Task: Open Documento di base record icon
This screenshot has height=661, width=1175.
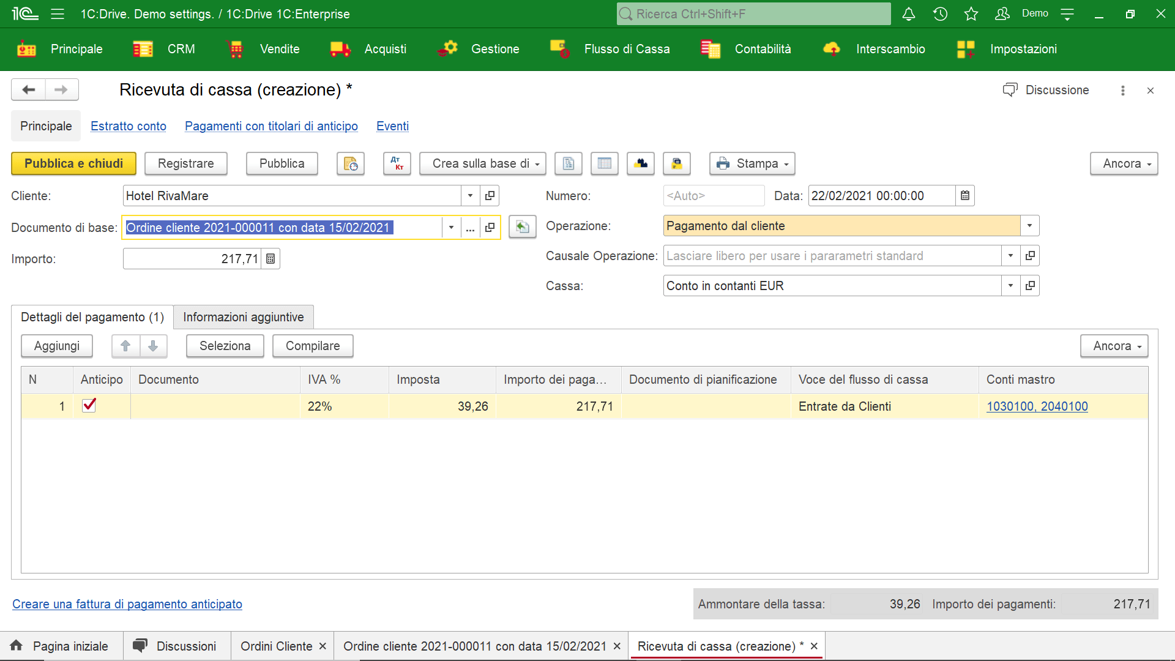Action: 490,228
